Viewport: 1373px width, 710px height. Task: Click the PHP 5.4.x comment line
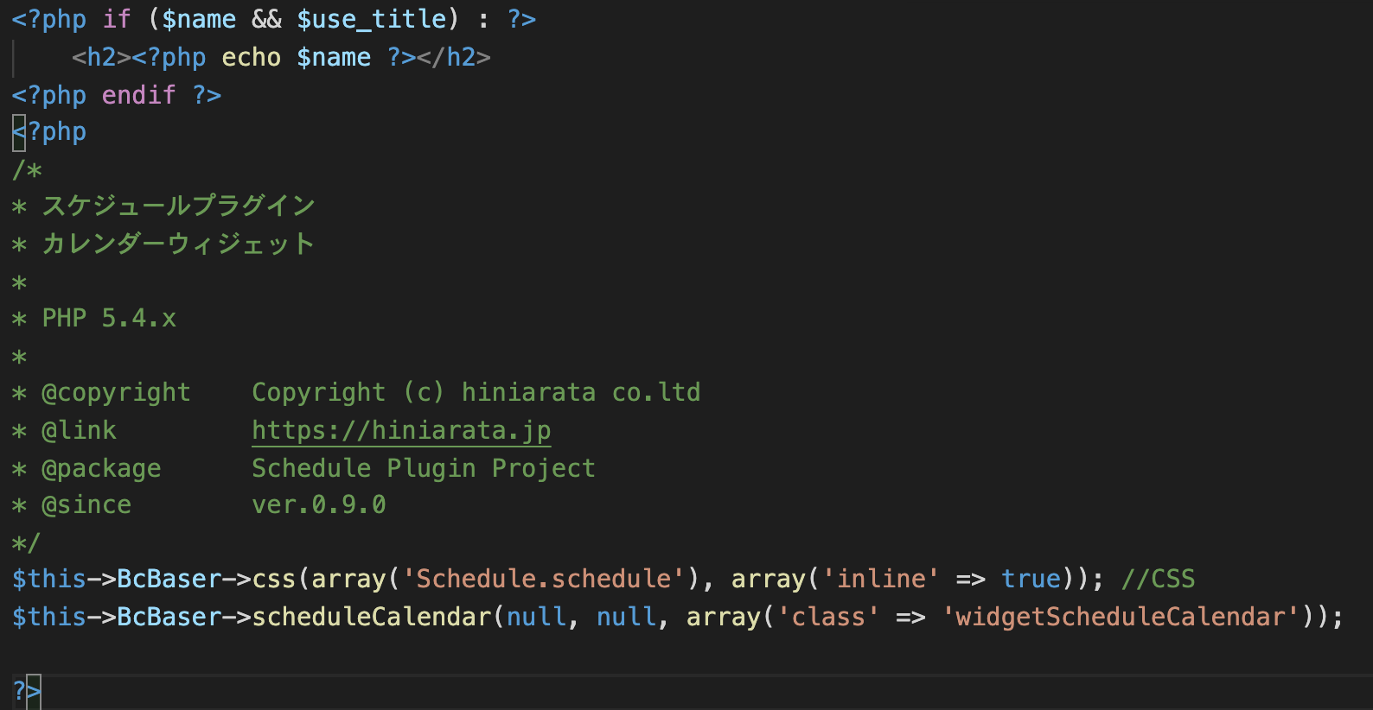tap(109, 318)
